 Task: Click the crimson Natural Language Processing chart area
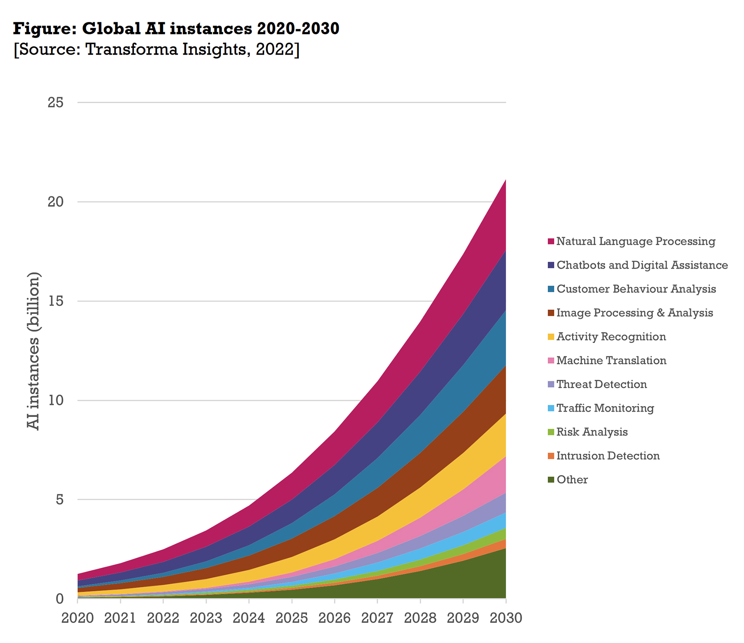[x=463, y=285]
